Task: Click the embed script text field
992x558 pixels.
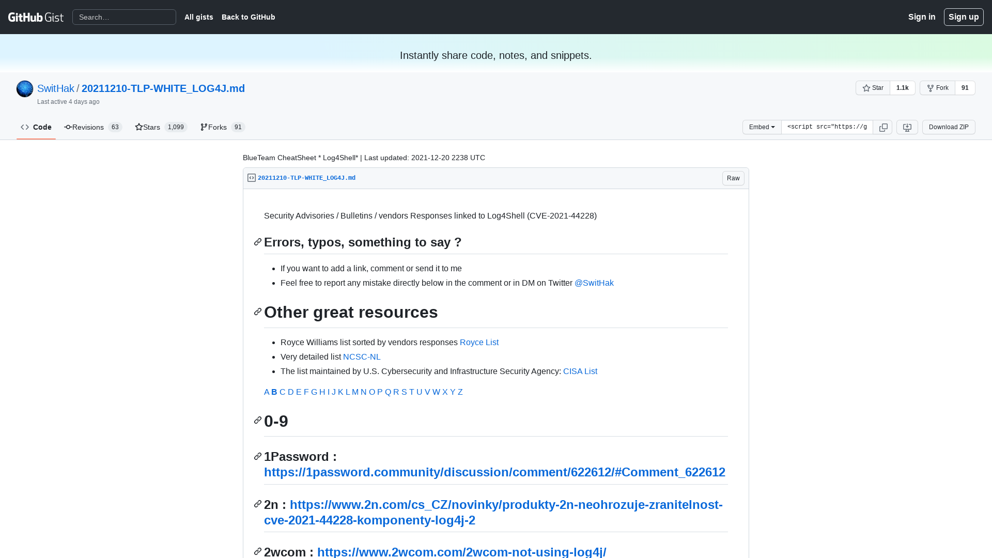Action: [827, 127]
